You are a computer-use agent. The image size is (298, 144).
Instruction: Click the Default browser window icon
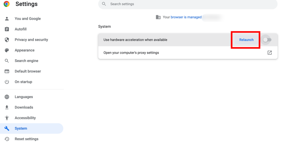[7, 71]
